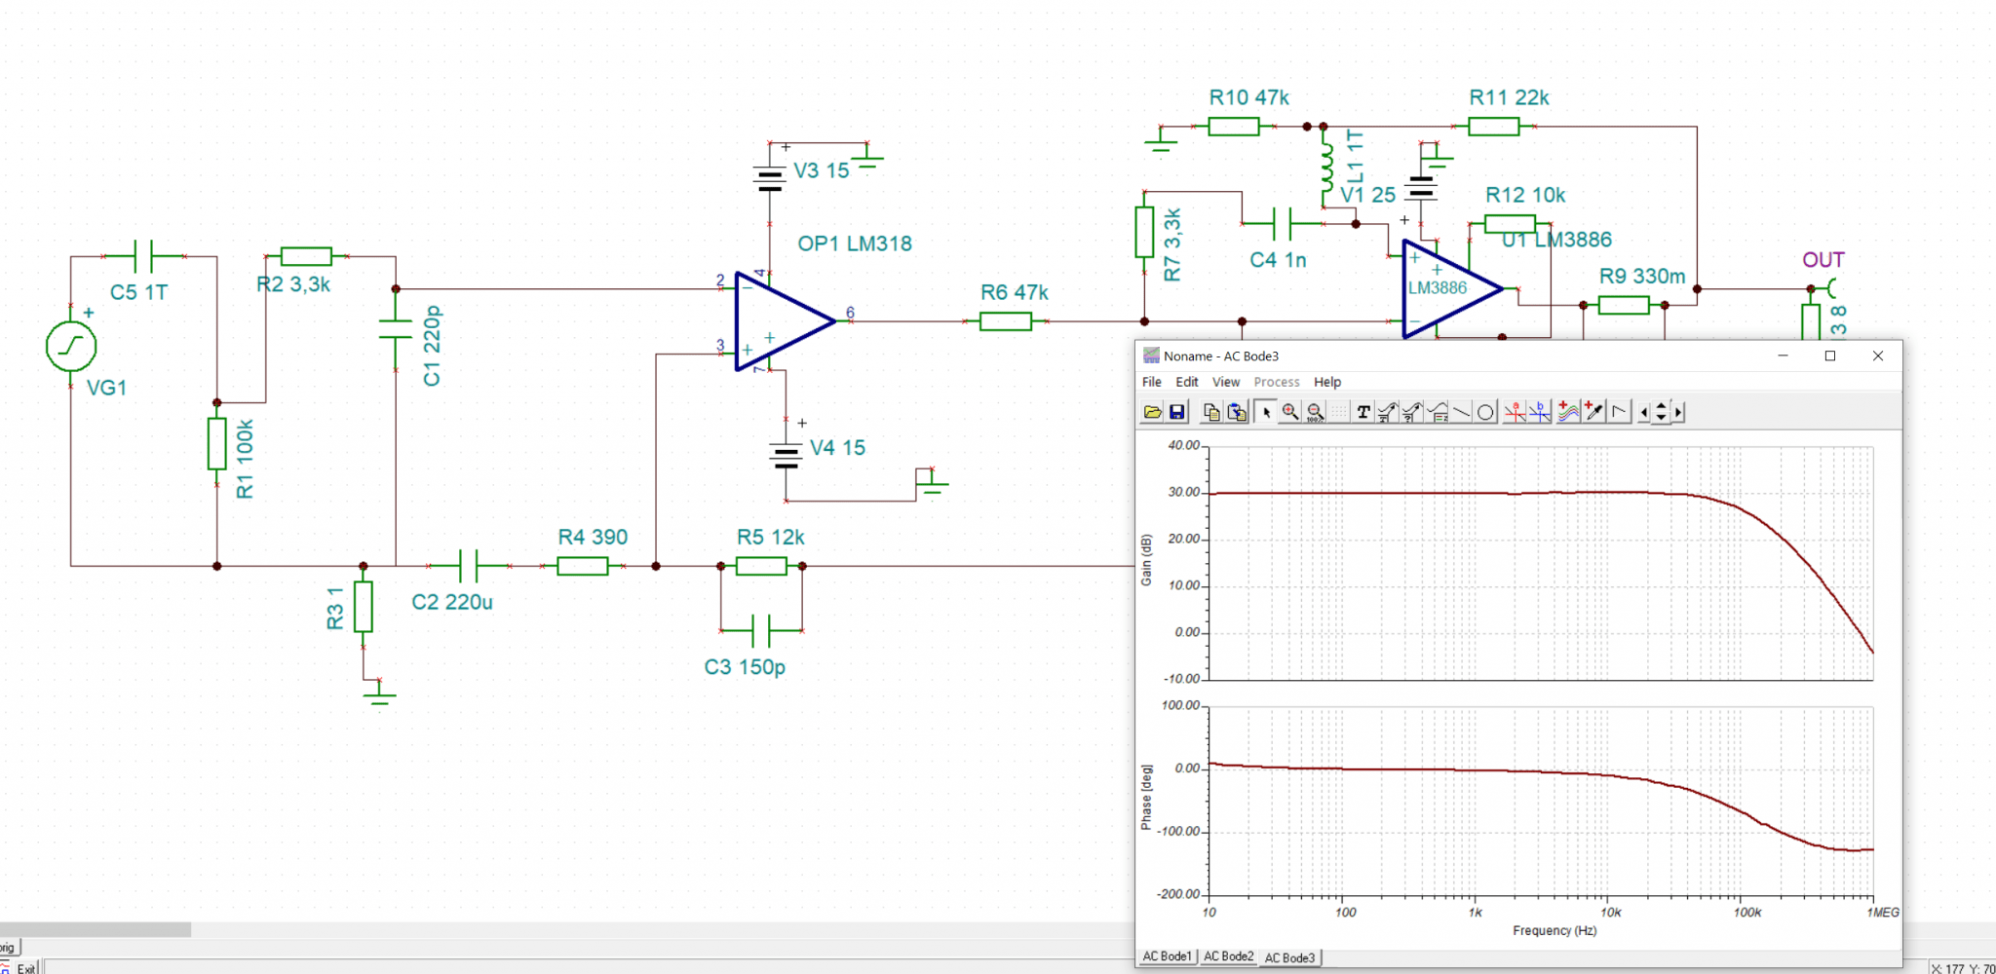Select inductor L1 1T
Image resolution: width=1996 pixels, height=974 pixels.
click(1326, 169)
